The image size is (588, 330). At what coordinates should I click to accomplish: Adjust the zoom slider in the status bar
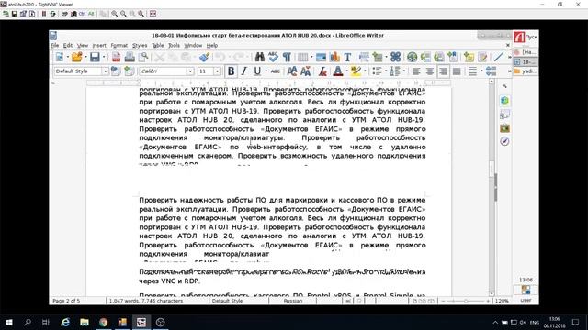(x=466, y=301)
